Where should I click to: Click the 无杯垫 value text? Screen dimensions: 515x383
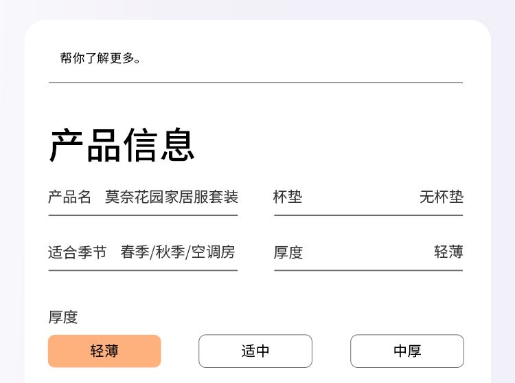[x=442, y=197]
